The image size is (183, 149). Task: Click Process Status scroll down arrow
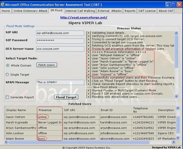[x=176, y=96]
